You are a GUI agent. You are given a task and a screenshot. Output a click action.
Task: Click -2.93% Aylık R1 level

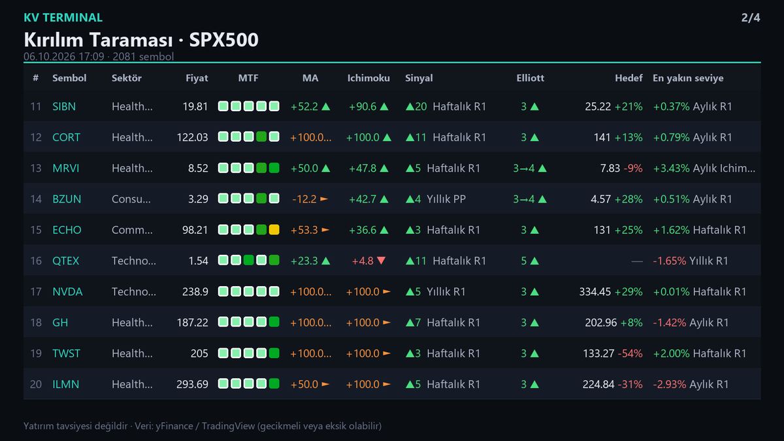coord(691,384)
